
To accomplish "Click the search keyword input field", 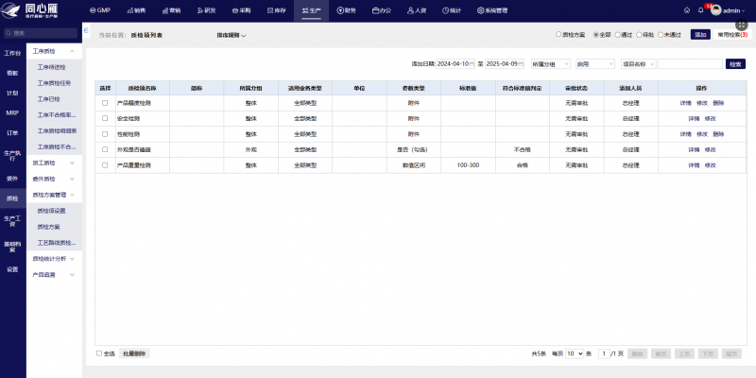I will [691, 63].
